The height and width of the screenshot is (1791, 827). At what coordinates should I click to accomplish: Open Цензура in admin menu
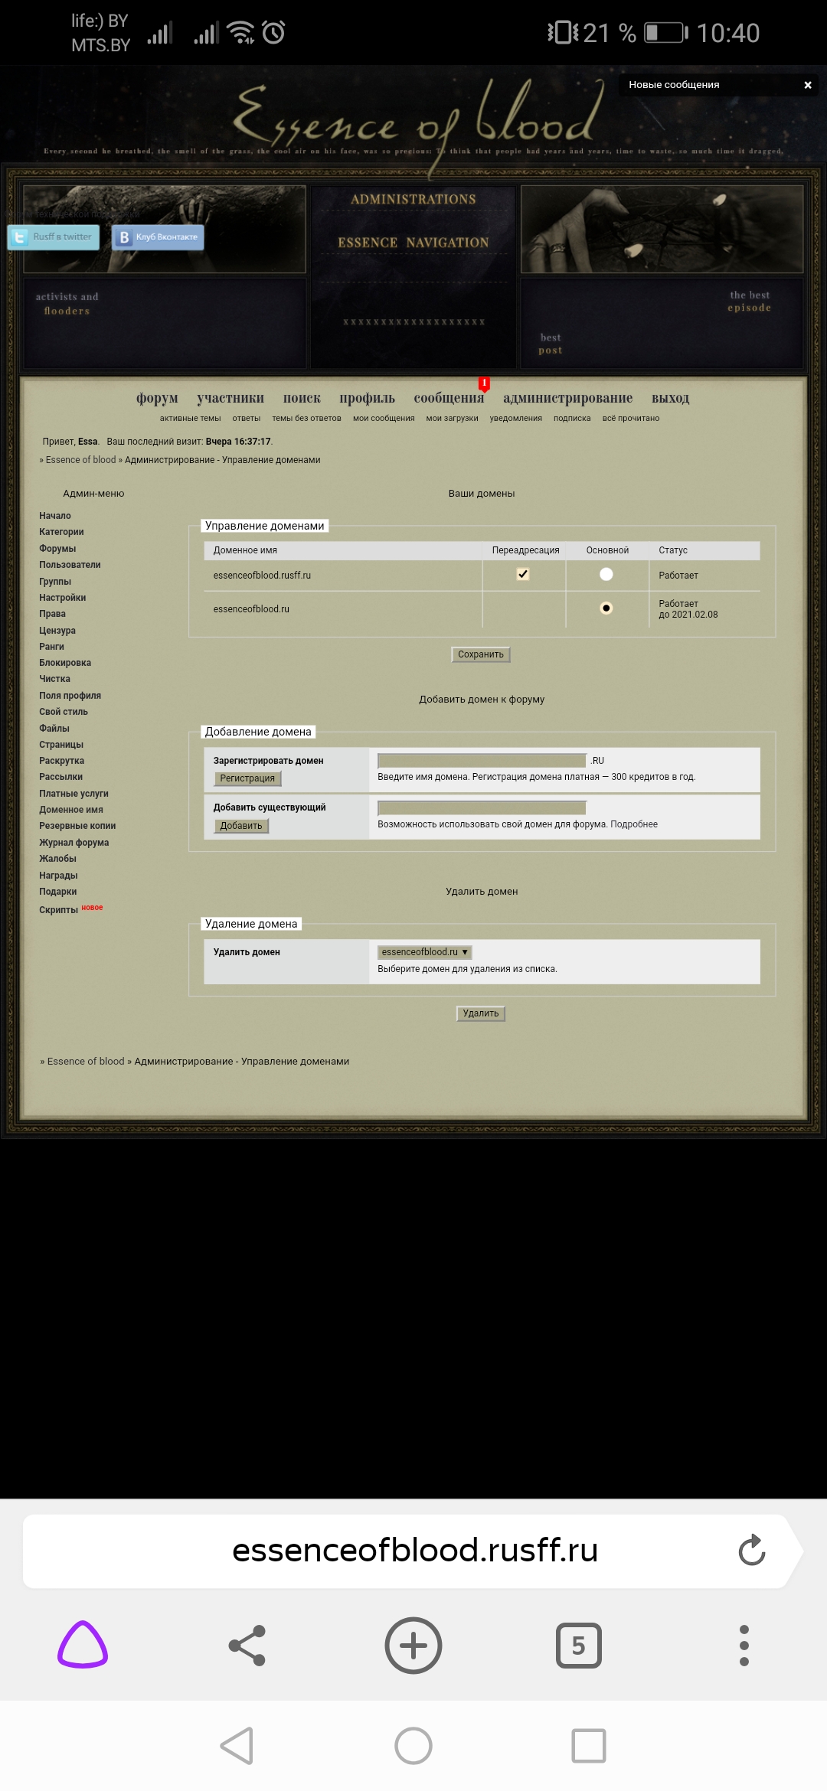[57, 631]
